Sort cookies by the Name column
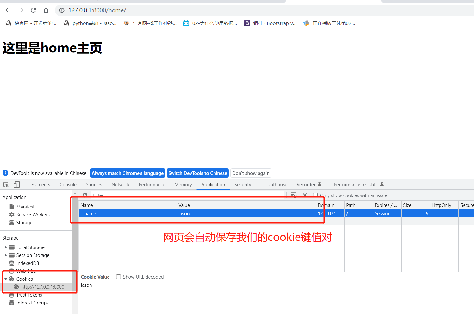474x314 pixels. pyautogui.click(x=128, y=205)
